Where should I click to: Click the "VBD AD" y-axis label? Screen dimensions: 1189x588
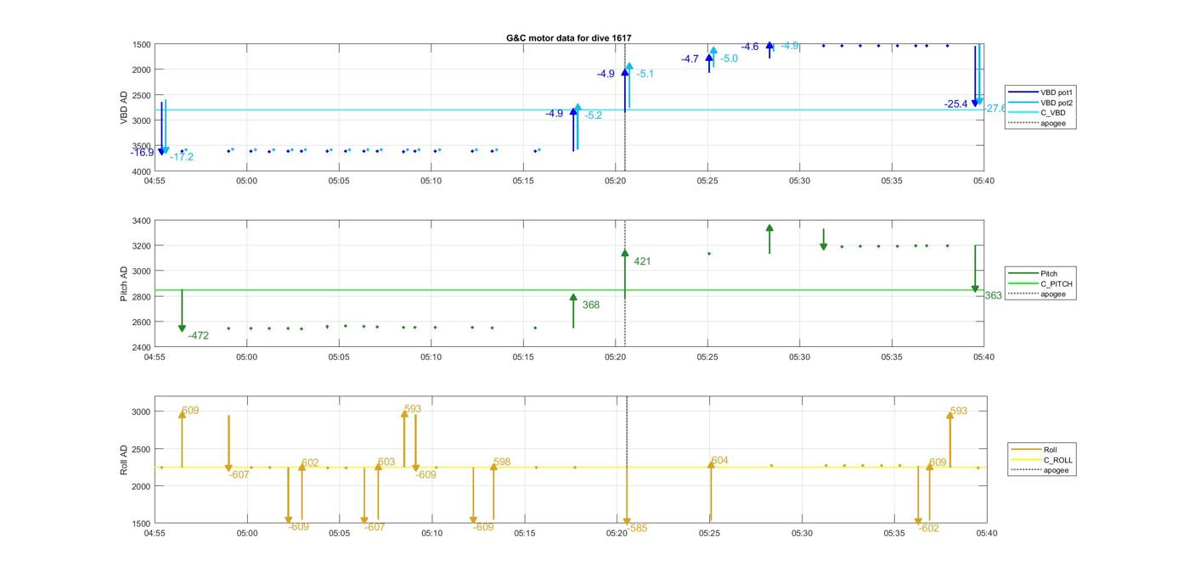[x=124, y=108]
